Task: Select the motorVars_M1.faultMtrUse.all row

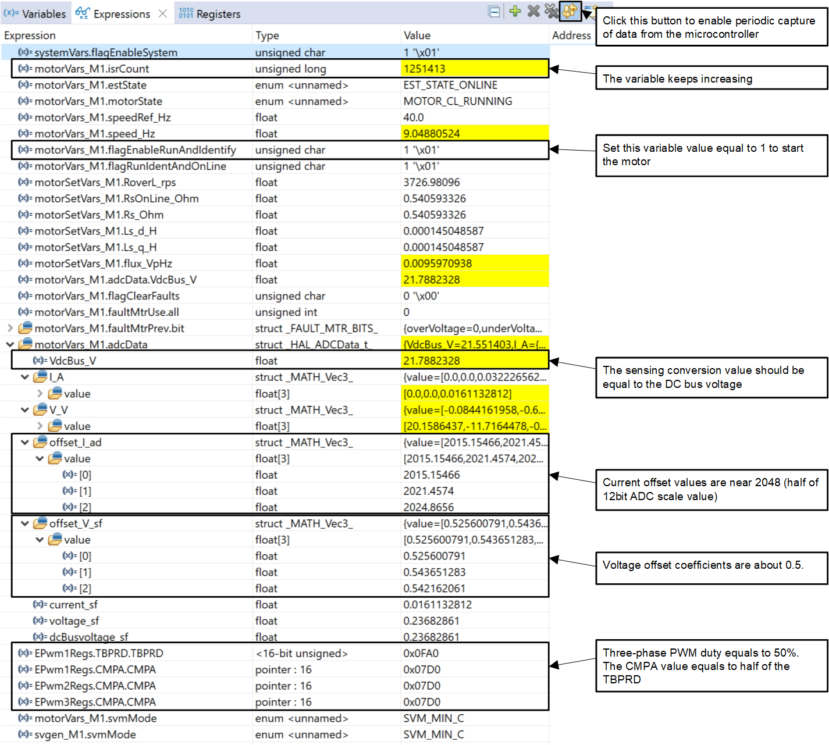Action: click(x=275, y=312)
